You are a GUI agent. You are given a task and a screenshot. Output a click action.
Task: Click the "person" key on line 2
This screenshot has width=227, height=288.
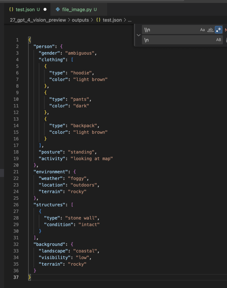[x=44, y=46]
